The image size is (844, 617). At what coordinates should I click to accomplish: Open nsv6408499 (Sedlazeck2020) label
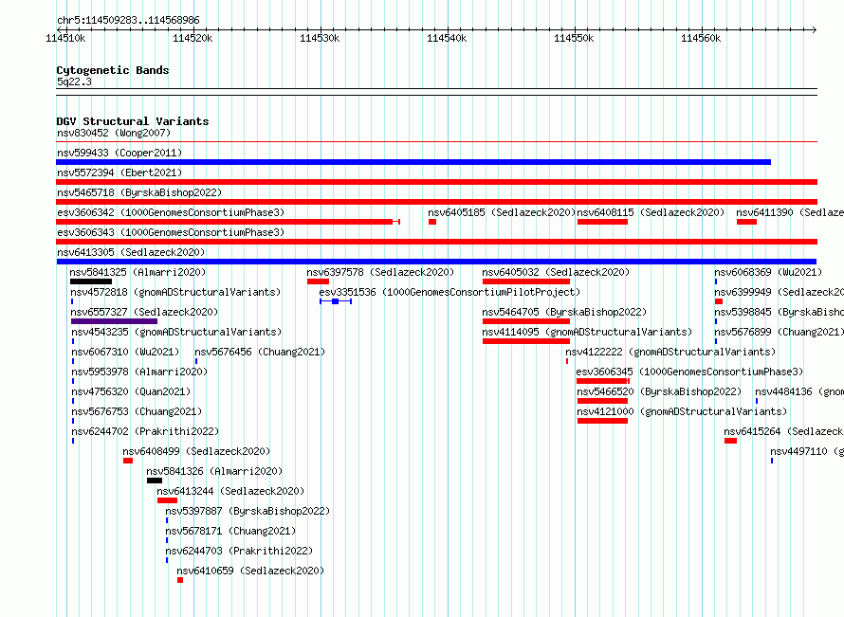(196, 451)
